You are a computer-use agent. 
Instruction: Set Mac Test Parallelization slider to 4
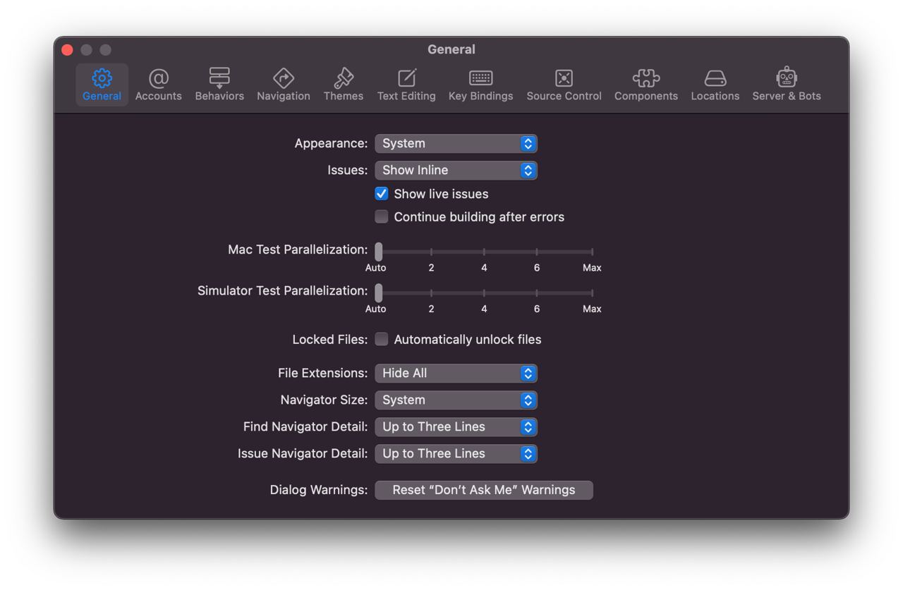[484, 252]
